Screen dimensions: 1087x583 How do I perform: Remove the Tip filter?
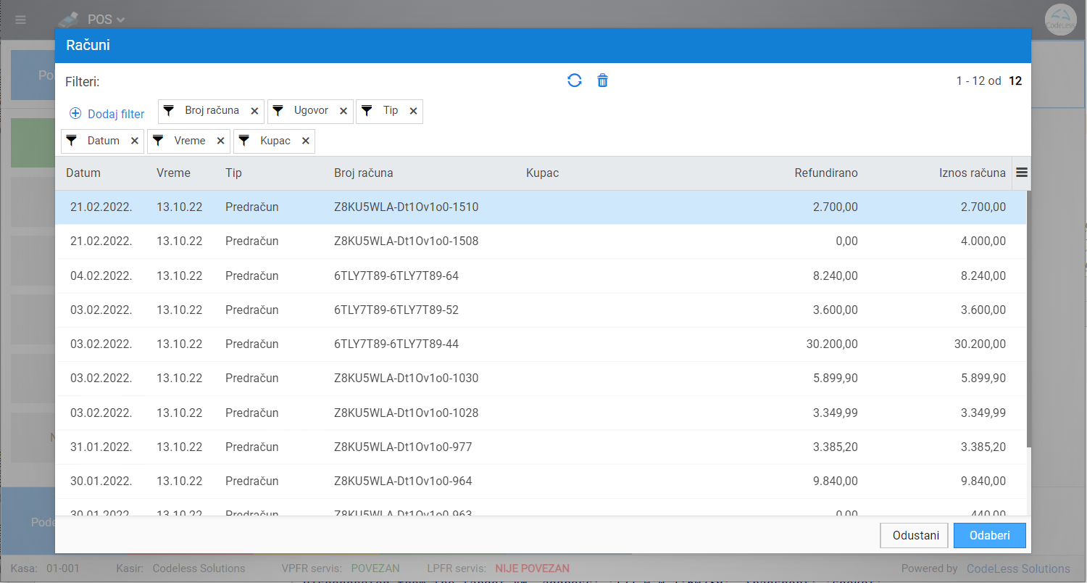tap(413, 111)
